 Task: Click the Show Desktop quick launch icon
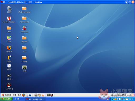pyautogui.click(x=18, y=99)
